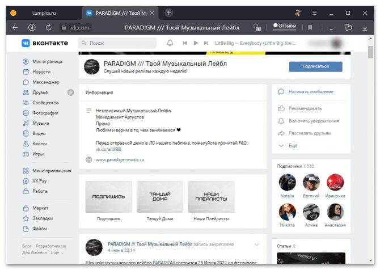Close the PARADIGM tab

pyautogui.click(x=152, y=13)
